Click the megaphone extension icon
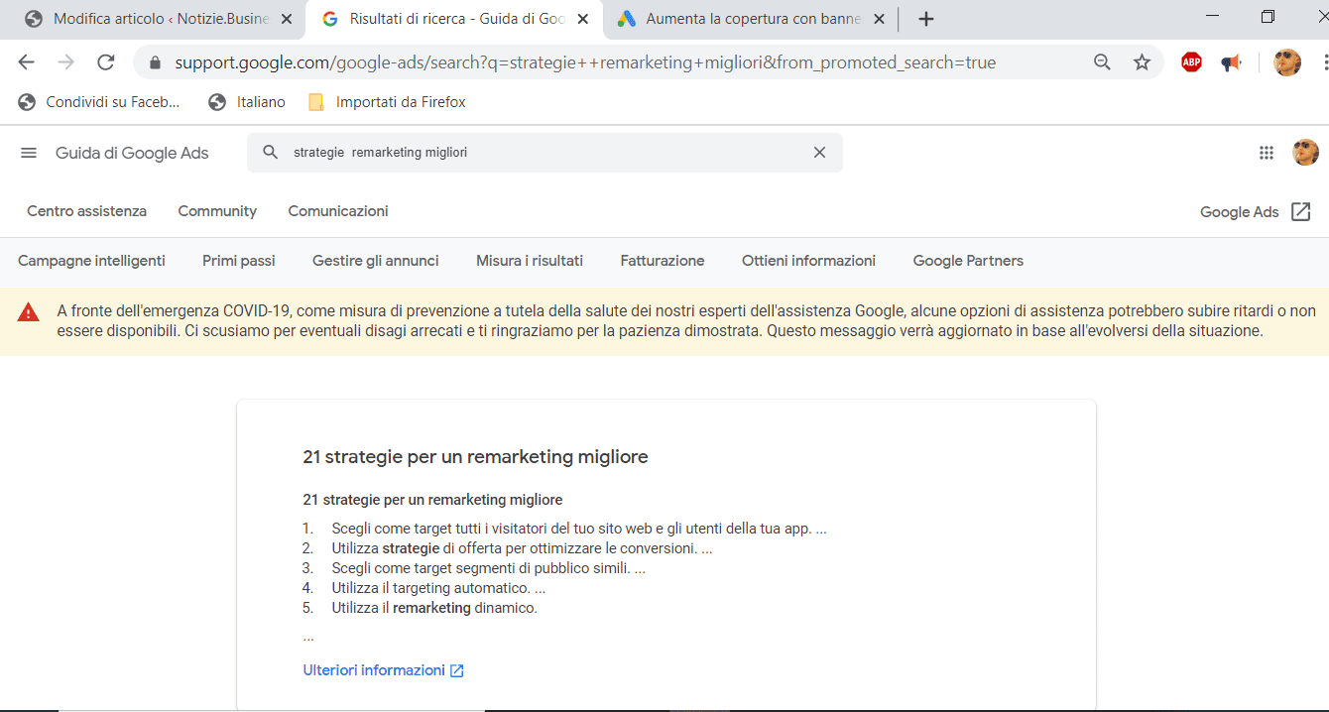The width and height of the screenshot is (1329, 712). (1231, 62)
